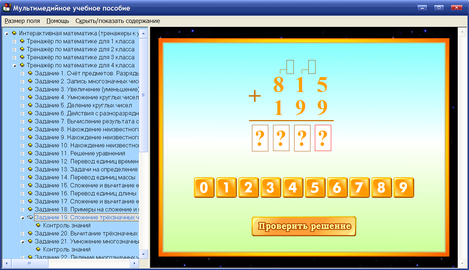Image resolution: width=469 pixels, height=270 pixels.
Task: Select the hundreds answer box
Action: (x=281, y=138)
